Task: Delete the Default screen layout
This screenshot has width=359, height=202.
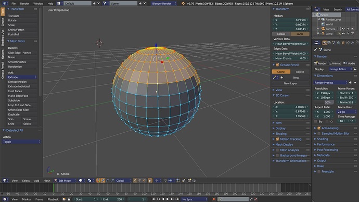Action: tap(99, 4)
